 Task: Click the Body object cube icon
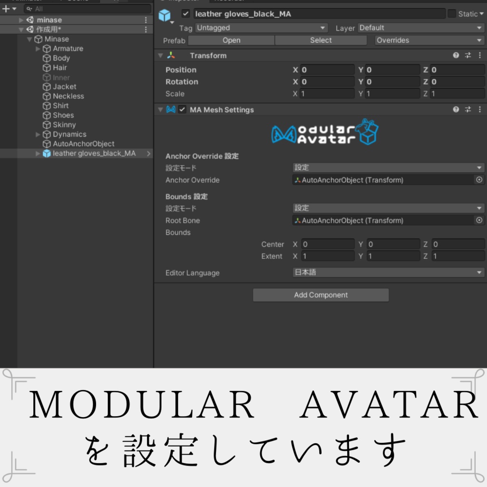click(47, 58)
